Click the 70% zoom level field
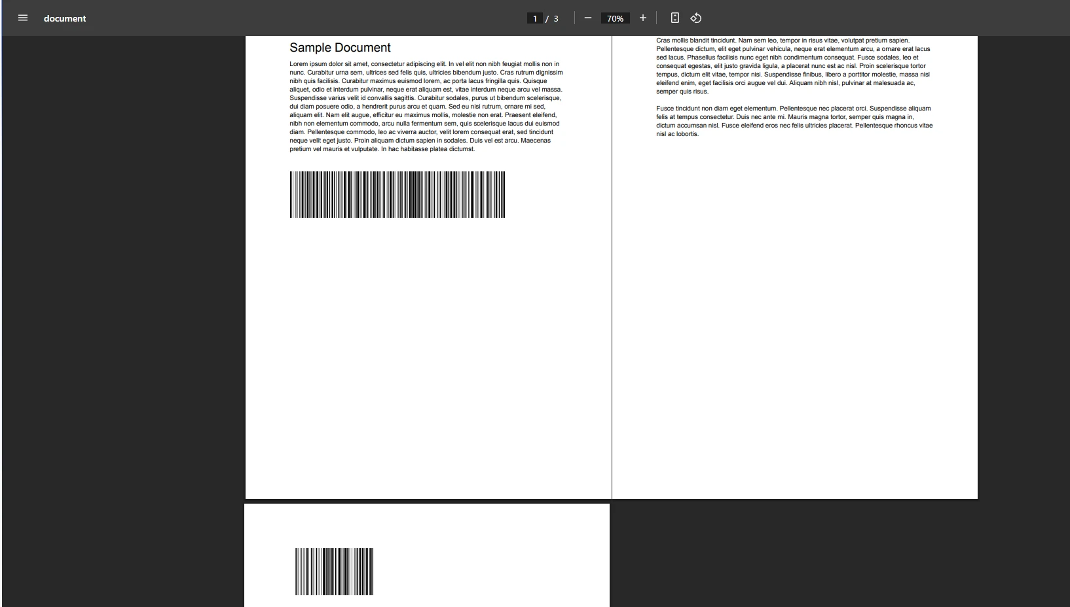 [615, 18]
